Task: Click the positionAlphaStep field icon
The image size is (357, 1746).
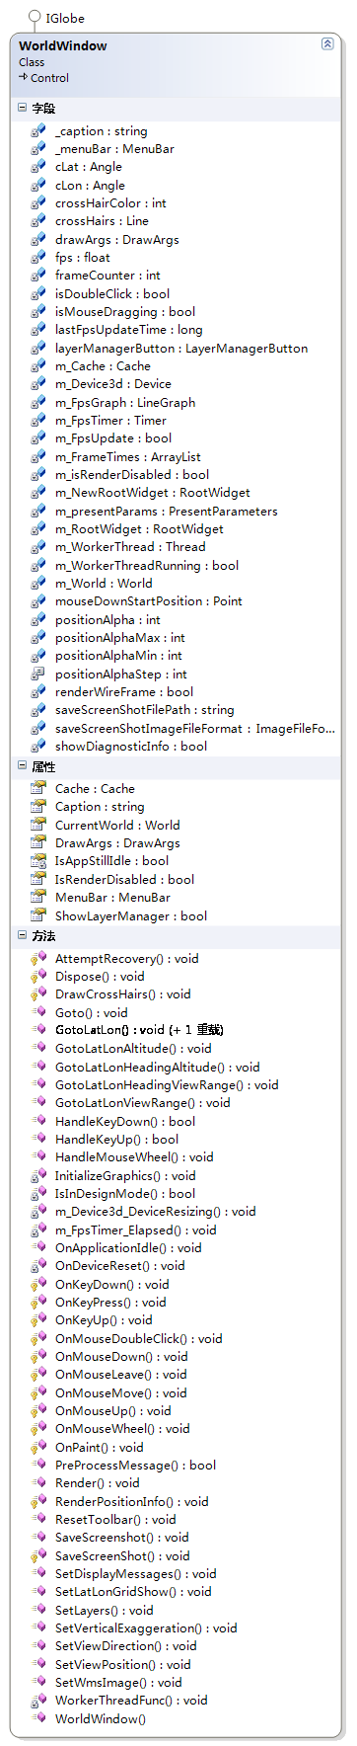Action: pyautogui.click(x=38, y=674)
